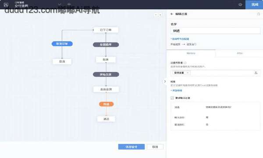Viewport: 263px width, 158px height.
Task: Click the info icon beside the owner label
Action: tap(185, 63)
